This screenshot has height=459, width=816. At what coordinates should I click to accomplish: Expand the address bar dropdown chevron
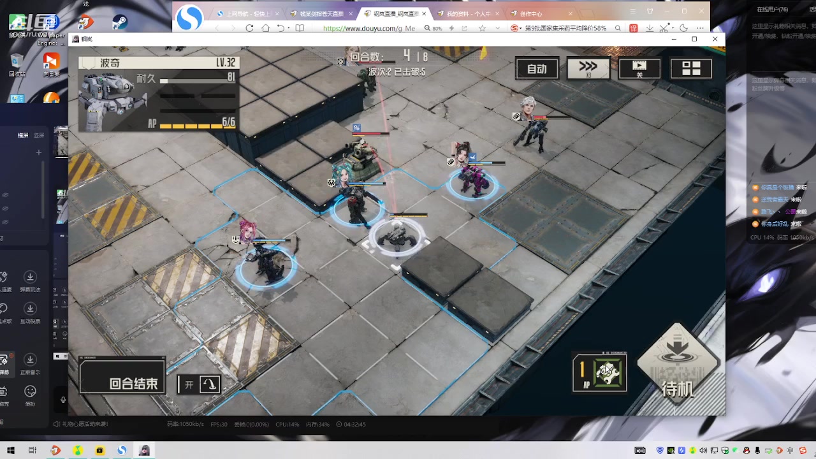[x=498, y=29]
